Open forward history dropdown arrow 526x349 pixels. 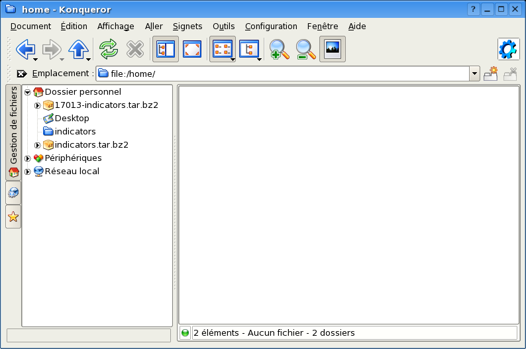62,60
